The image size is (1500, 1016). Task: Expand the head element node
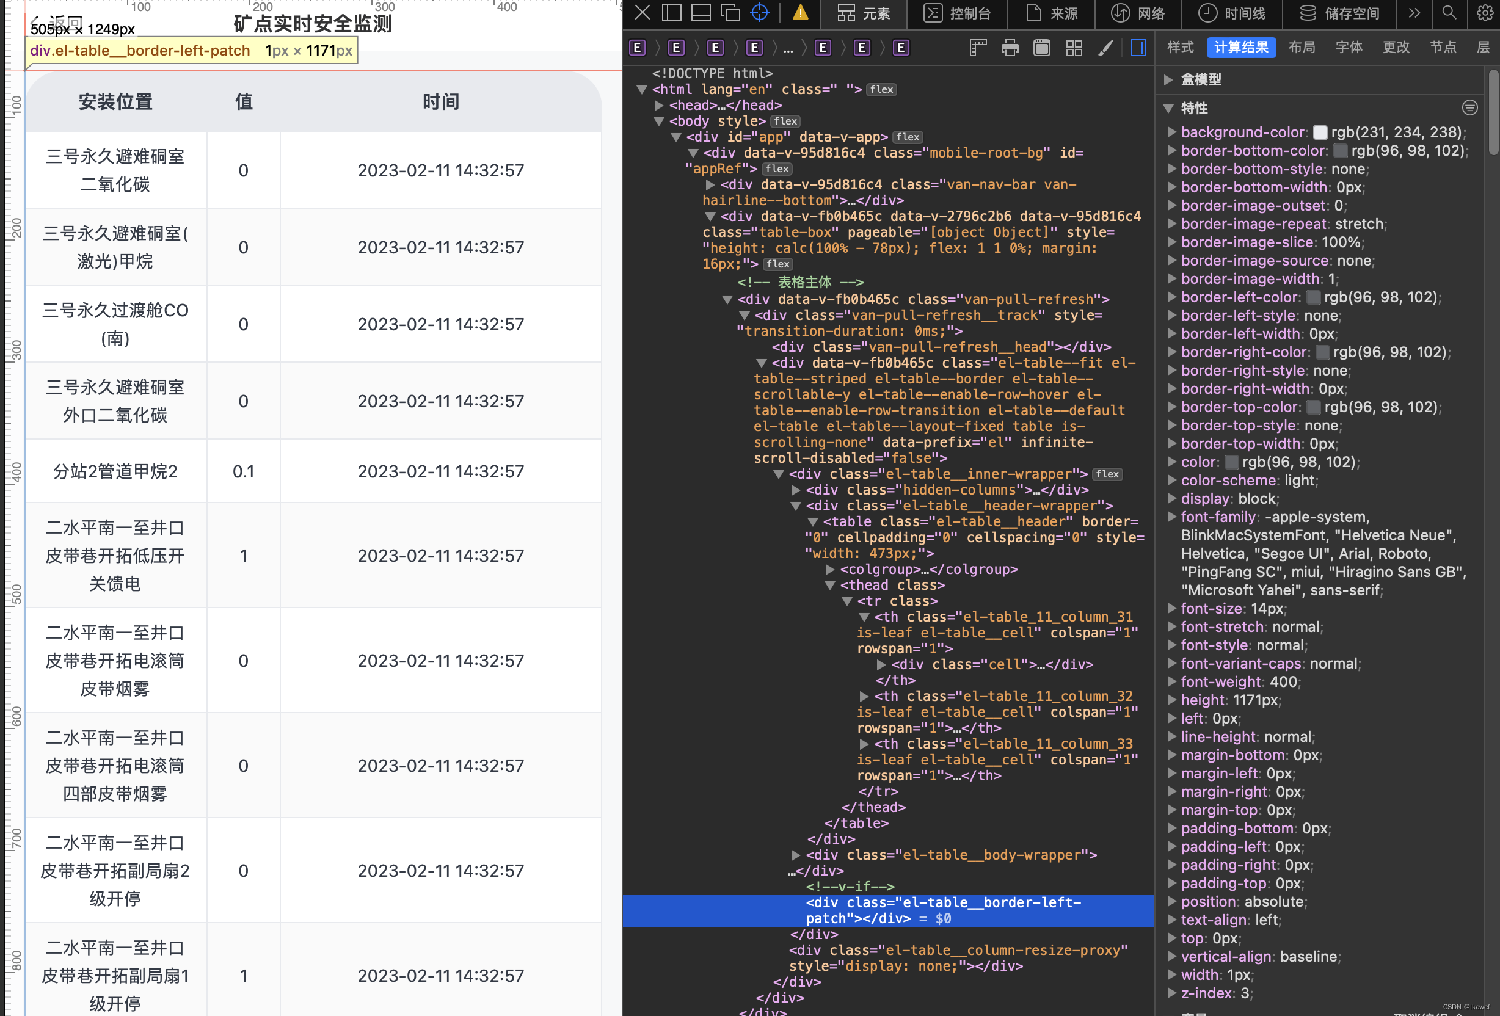coord(659,105)
